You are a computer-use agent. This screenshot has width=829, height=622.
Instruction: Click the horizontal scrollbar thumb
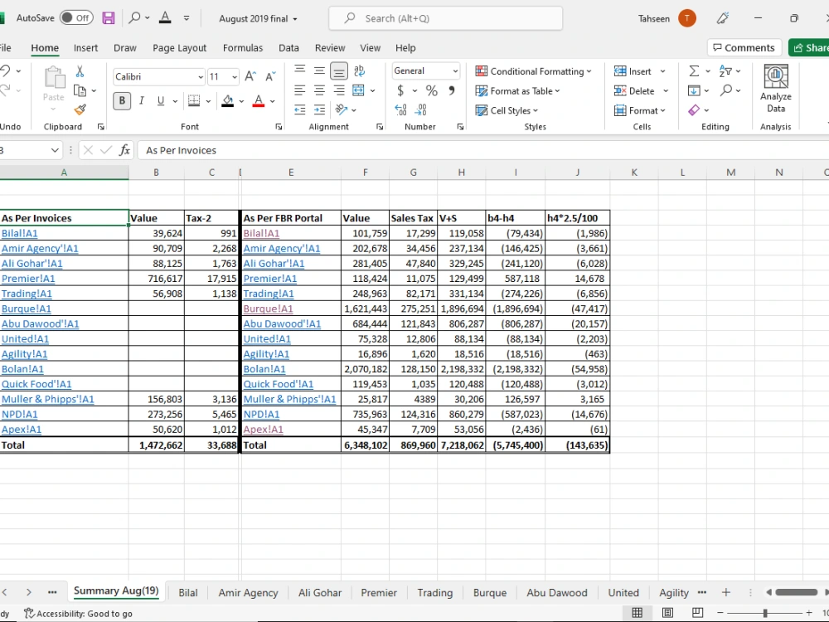tap(796, 592)
